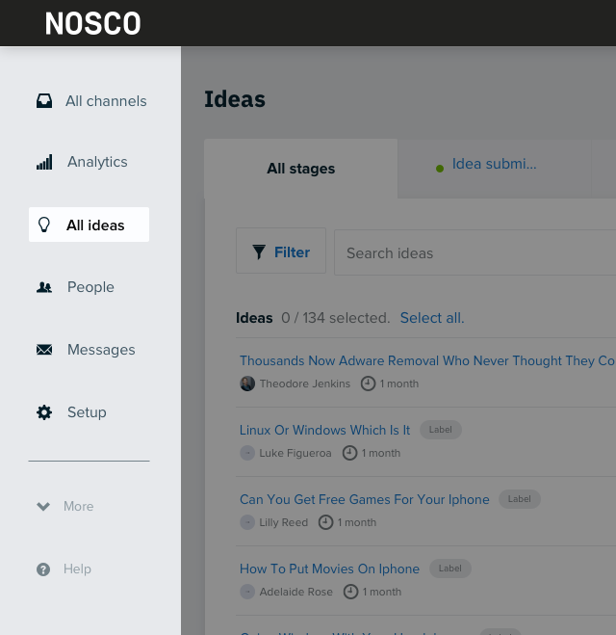Expand the More section chevron
This screenshot has height=635, width=616.
(x=43, y=506)
